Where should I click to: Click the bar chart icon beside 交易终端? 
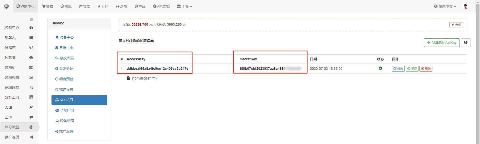(31, 77)
